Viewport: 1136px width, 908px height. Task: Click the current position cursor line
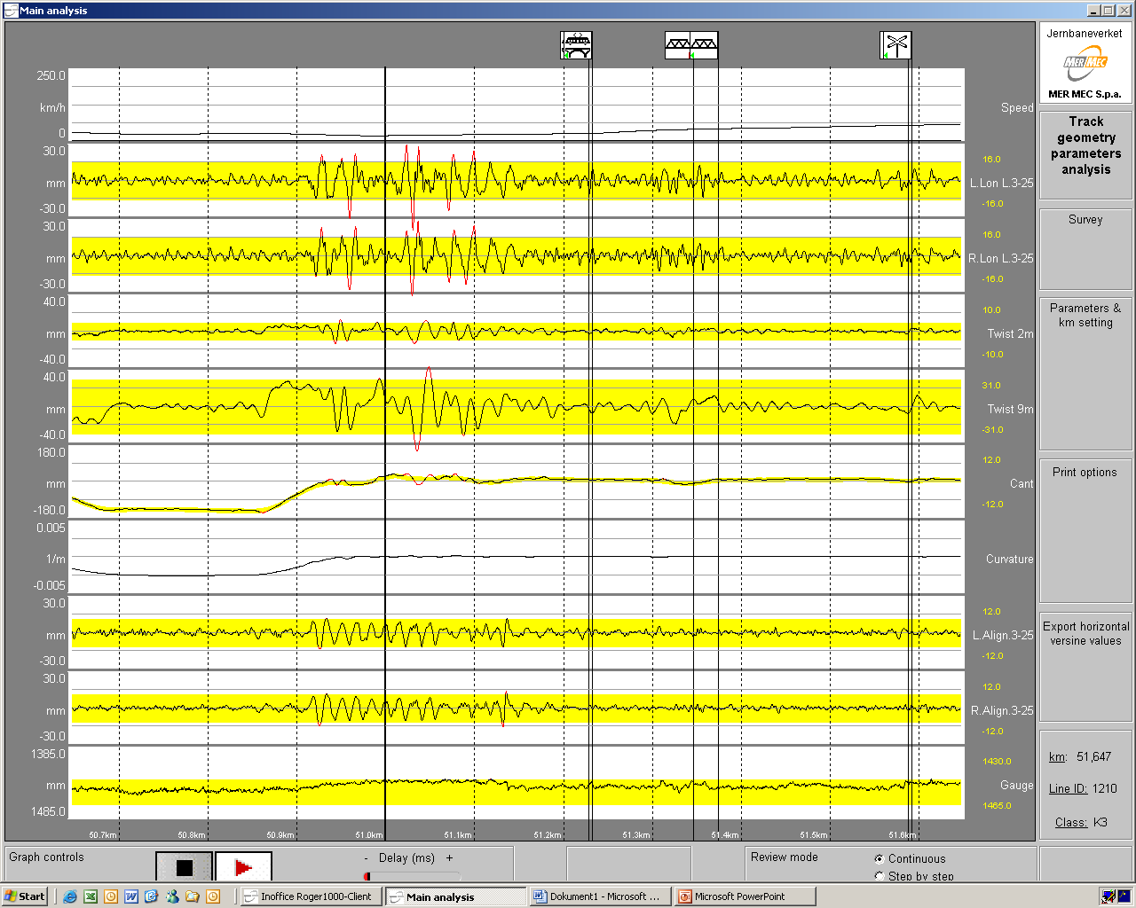tap(385, 452)
